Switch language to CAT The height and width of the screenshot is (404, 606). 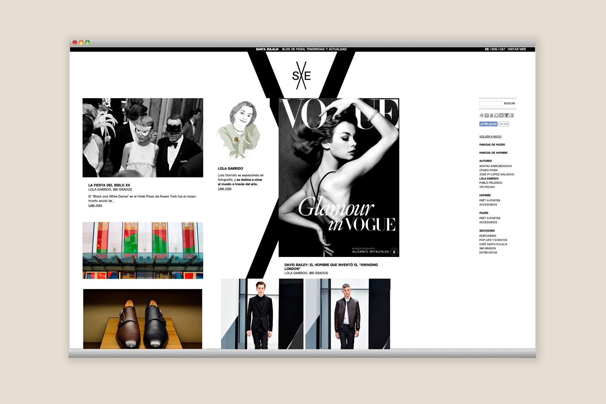pyautogui.click(x=502, y=49)
